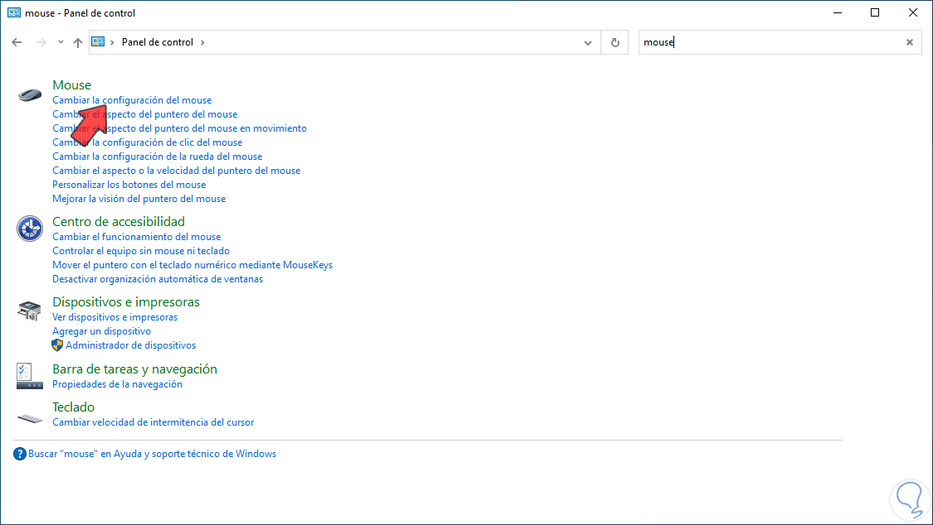This screenshot has height=525, width=933.
Task: Go up one level with the up arrow
Action: pos(78,42)
